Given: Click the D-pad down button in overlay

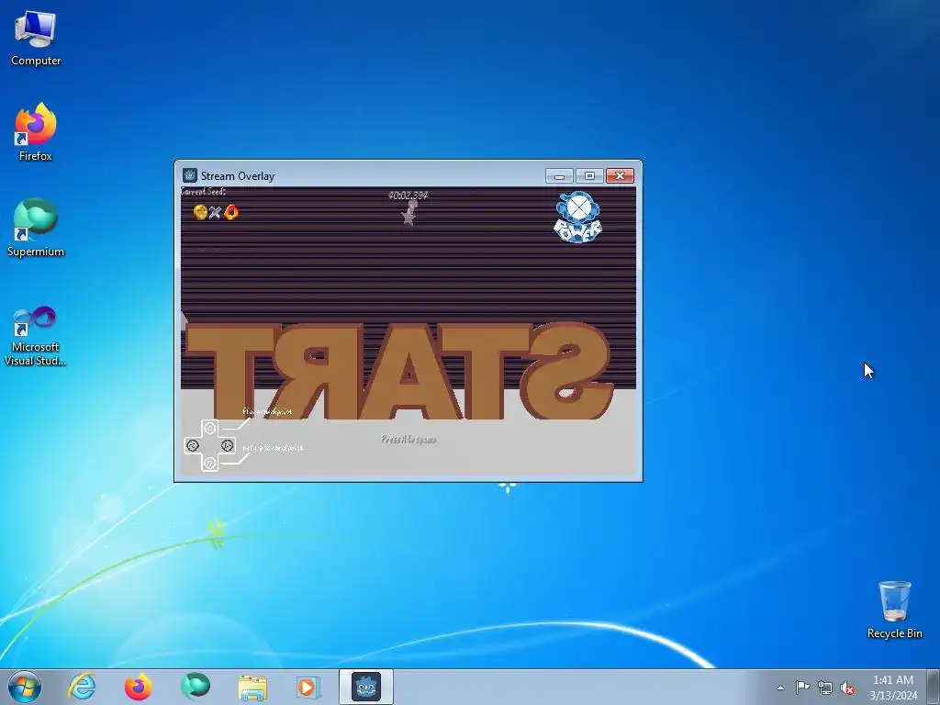Looking at the screenshot, I should coord(210,463).
